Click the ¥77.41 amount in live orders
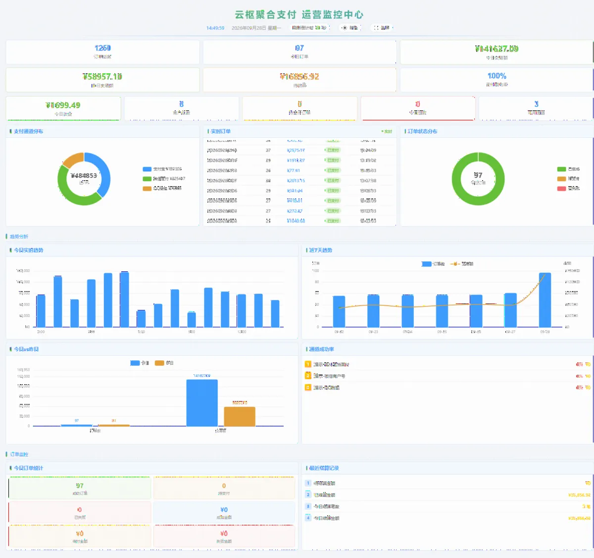The width and height of the screenshot is (594, 558). (x=294, y=170)
